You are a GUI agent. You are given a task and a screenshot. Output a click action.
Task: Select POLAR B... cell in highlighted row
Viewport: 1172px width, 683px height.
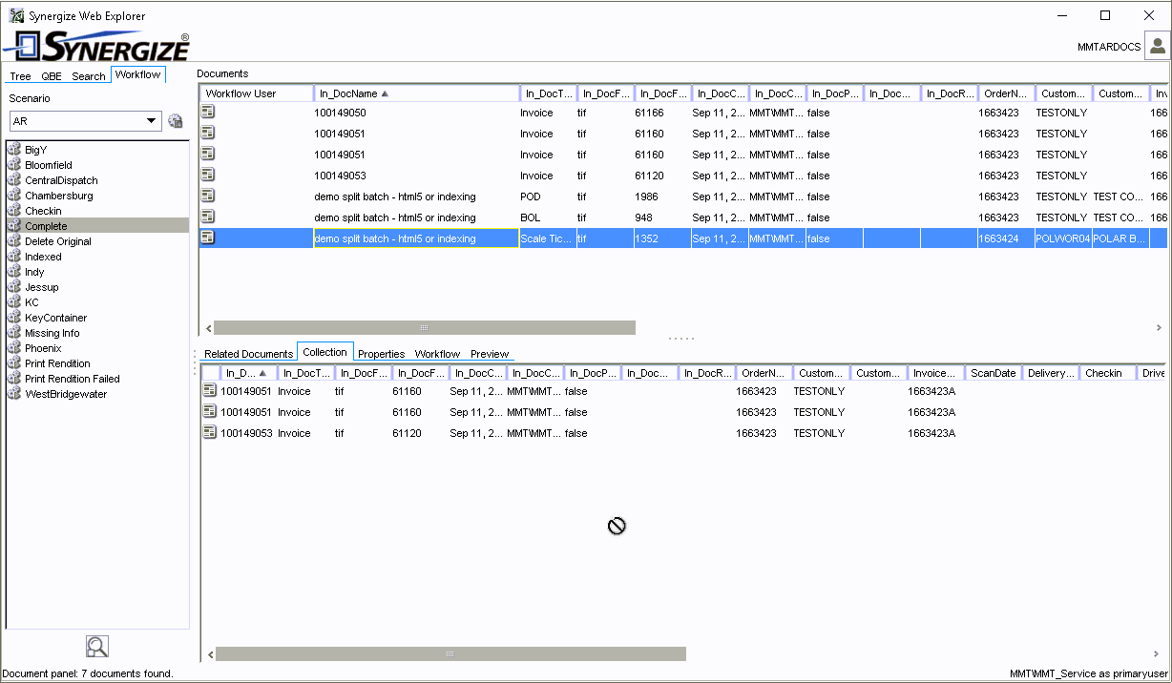pyautogui.click(x=1120, y=238)
